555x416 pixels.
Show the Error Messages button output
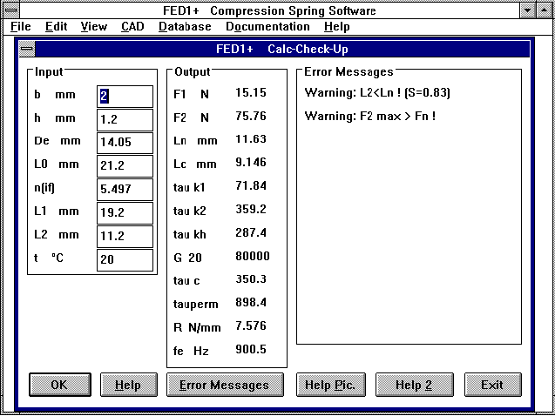[x=224, y=385]
